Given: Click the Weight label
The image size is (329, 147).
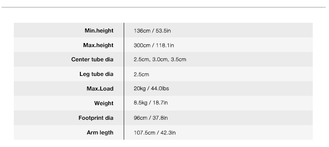Looking at the screenshot, I should click(104, 103).
